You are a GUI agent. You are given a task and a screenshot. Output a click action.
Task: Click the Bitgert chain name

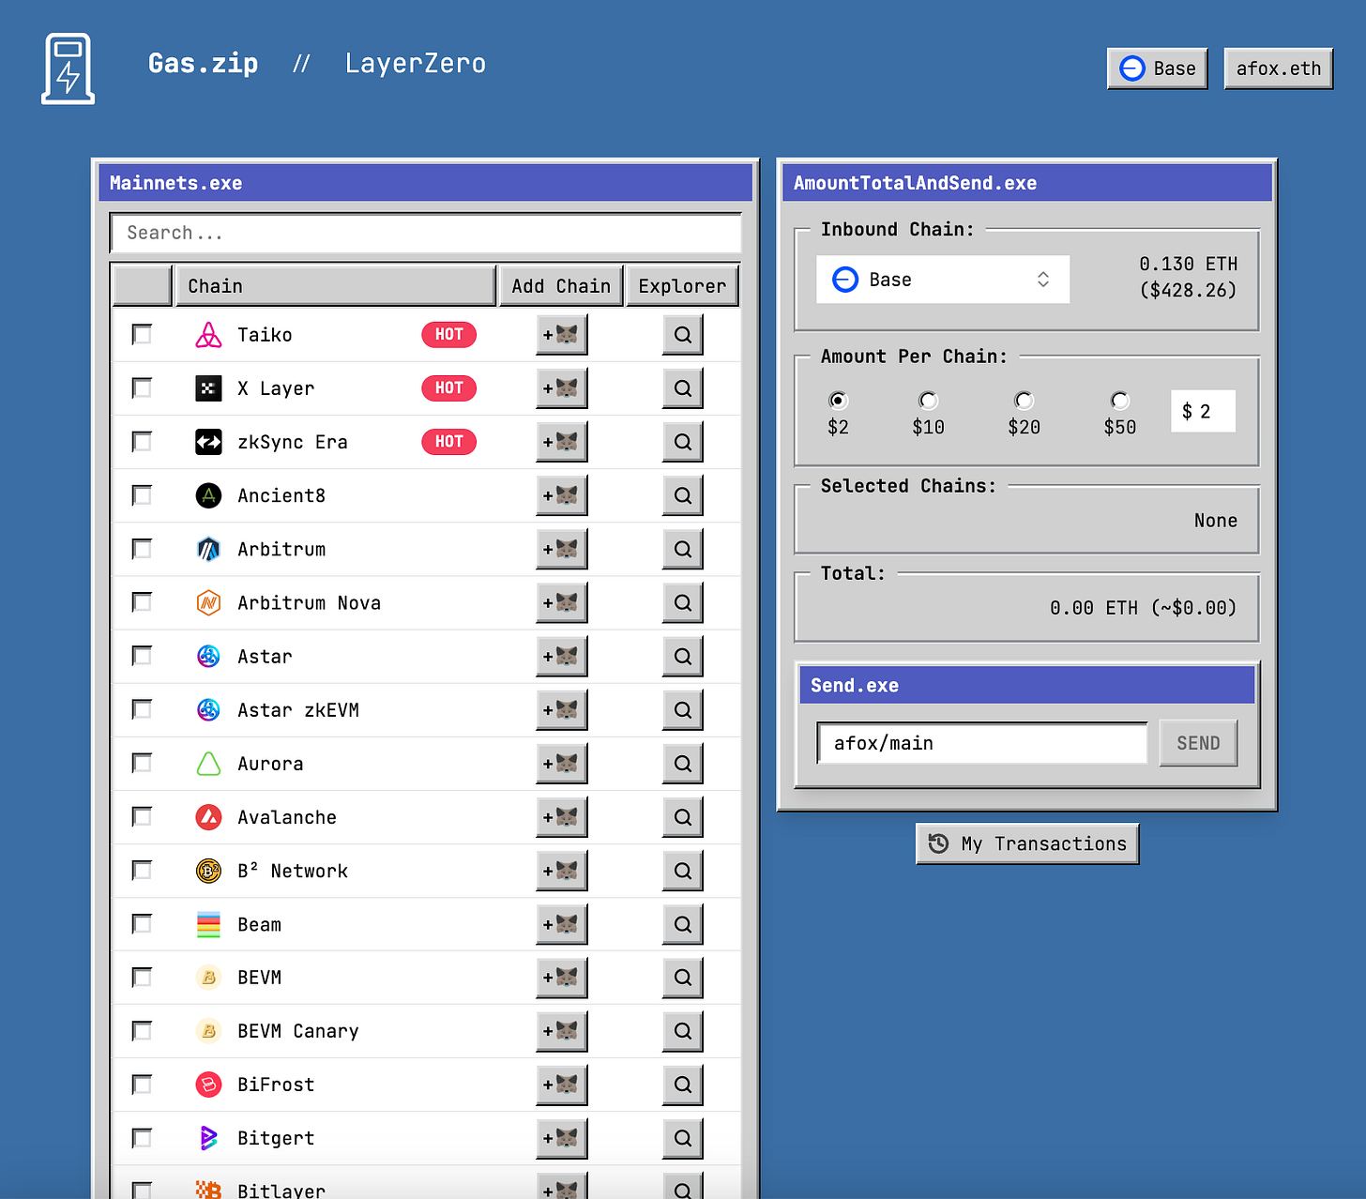(276, 1138)
